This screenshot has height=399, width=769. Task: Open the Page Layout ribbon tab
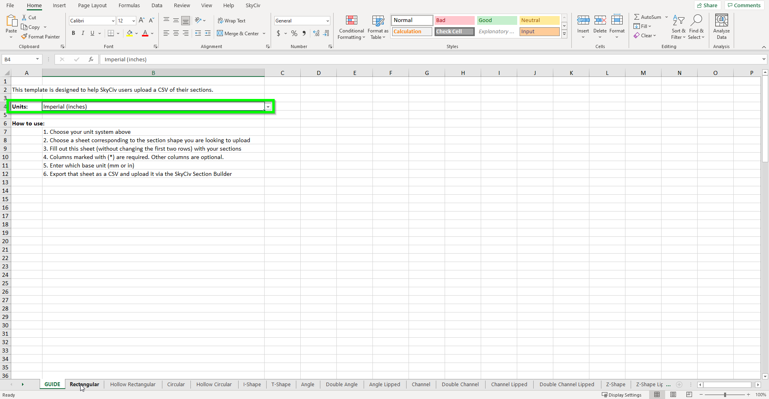tap(92, 5)
